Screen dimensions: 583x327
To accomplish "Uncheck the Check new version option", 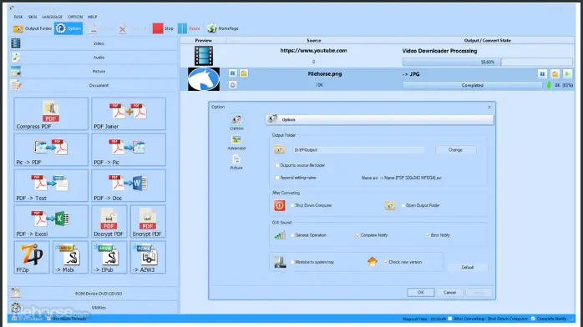I will [x=386, y=262].
